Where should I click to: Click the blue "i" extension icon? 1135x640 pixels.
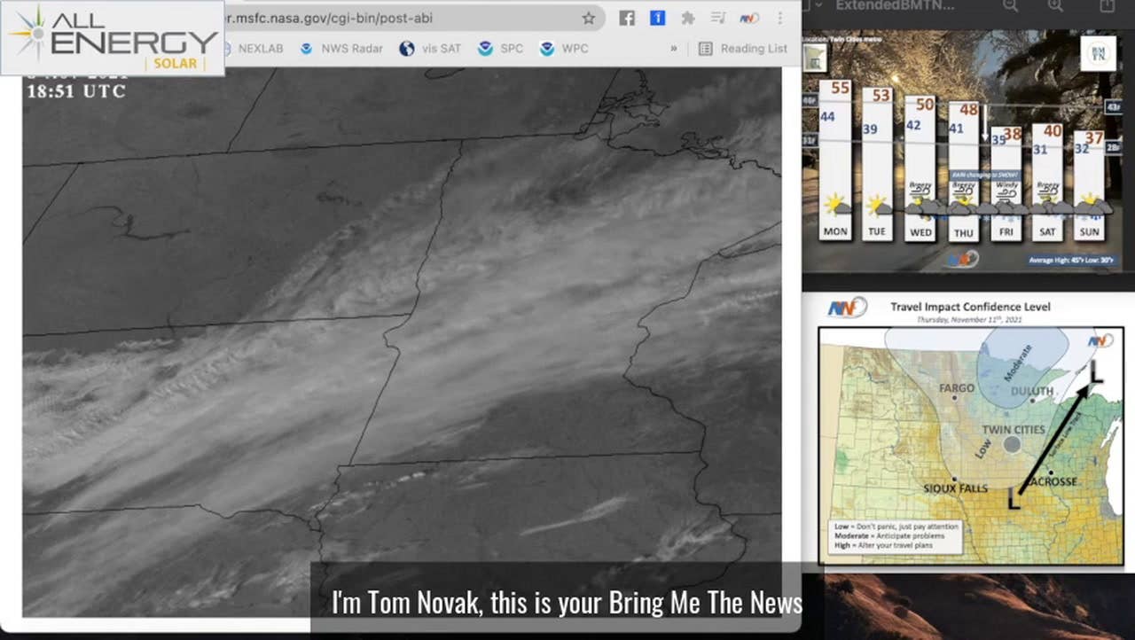coord(657,18)
